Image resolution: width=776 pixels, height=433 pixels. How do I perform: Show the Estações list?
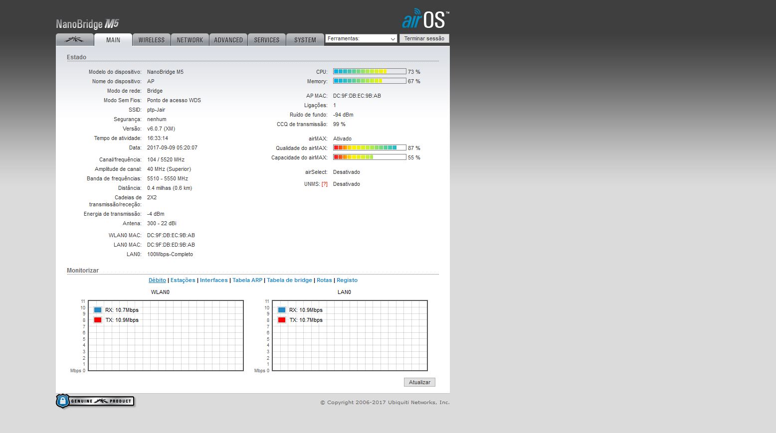[183, 281]
